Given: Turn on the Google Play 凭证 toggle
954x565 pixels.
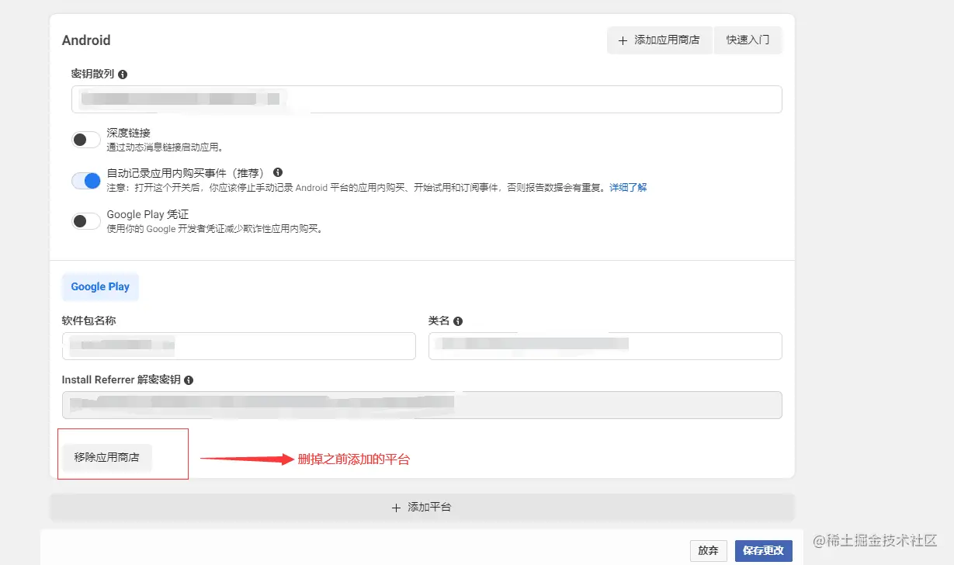Looking at the screenshot, I should [85, 220].
